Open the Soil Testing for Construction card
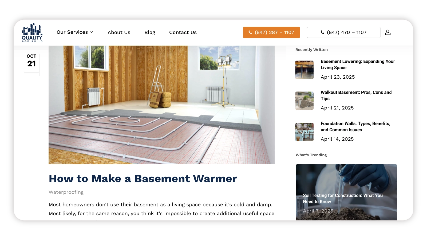This screenshot has width=427, height=240. (x=346, y=192)
